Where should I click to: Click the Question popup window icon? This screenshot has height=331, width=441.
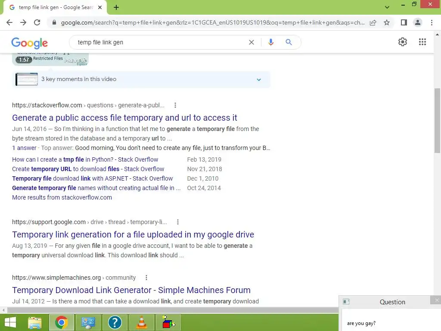(346, 302)
